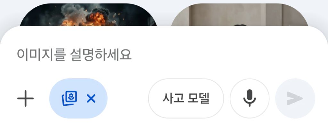Select the right-side sample image card
Viewport: 328px width, 131px height.
click(x=240, y=15)
